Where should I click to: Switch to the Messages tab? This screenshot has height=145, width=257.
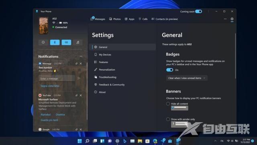[x=98, y=19]
